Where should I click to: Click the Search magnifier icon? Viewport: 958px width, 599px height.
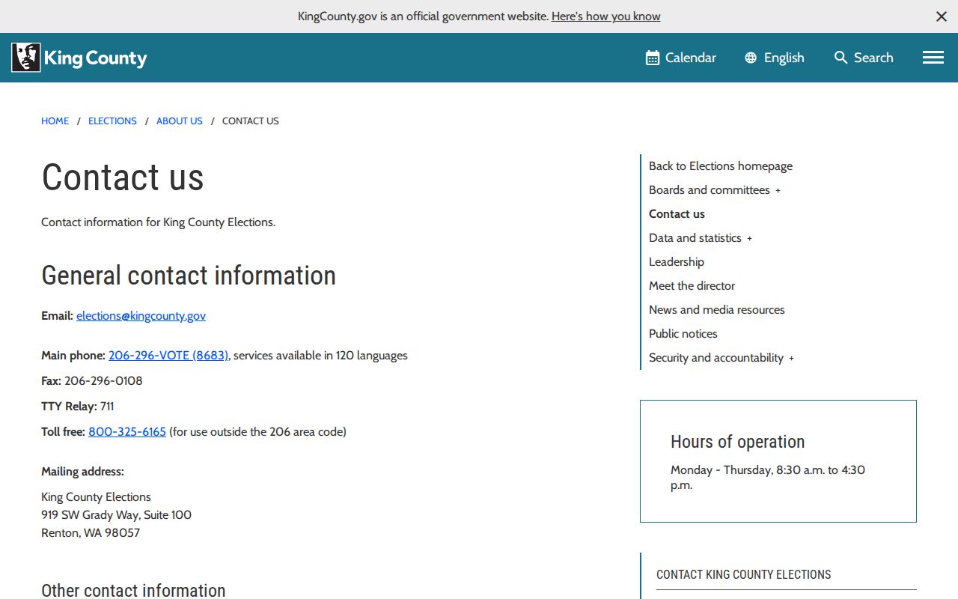(841, 58)
